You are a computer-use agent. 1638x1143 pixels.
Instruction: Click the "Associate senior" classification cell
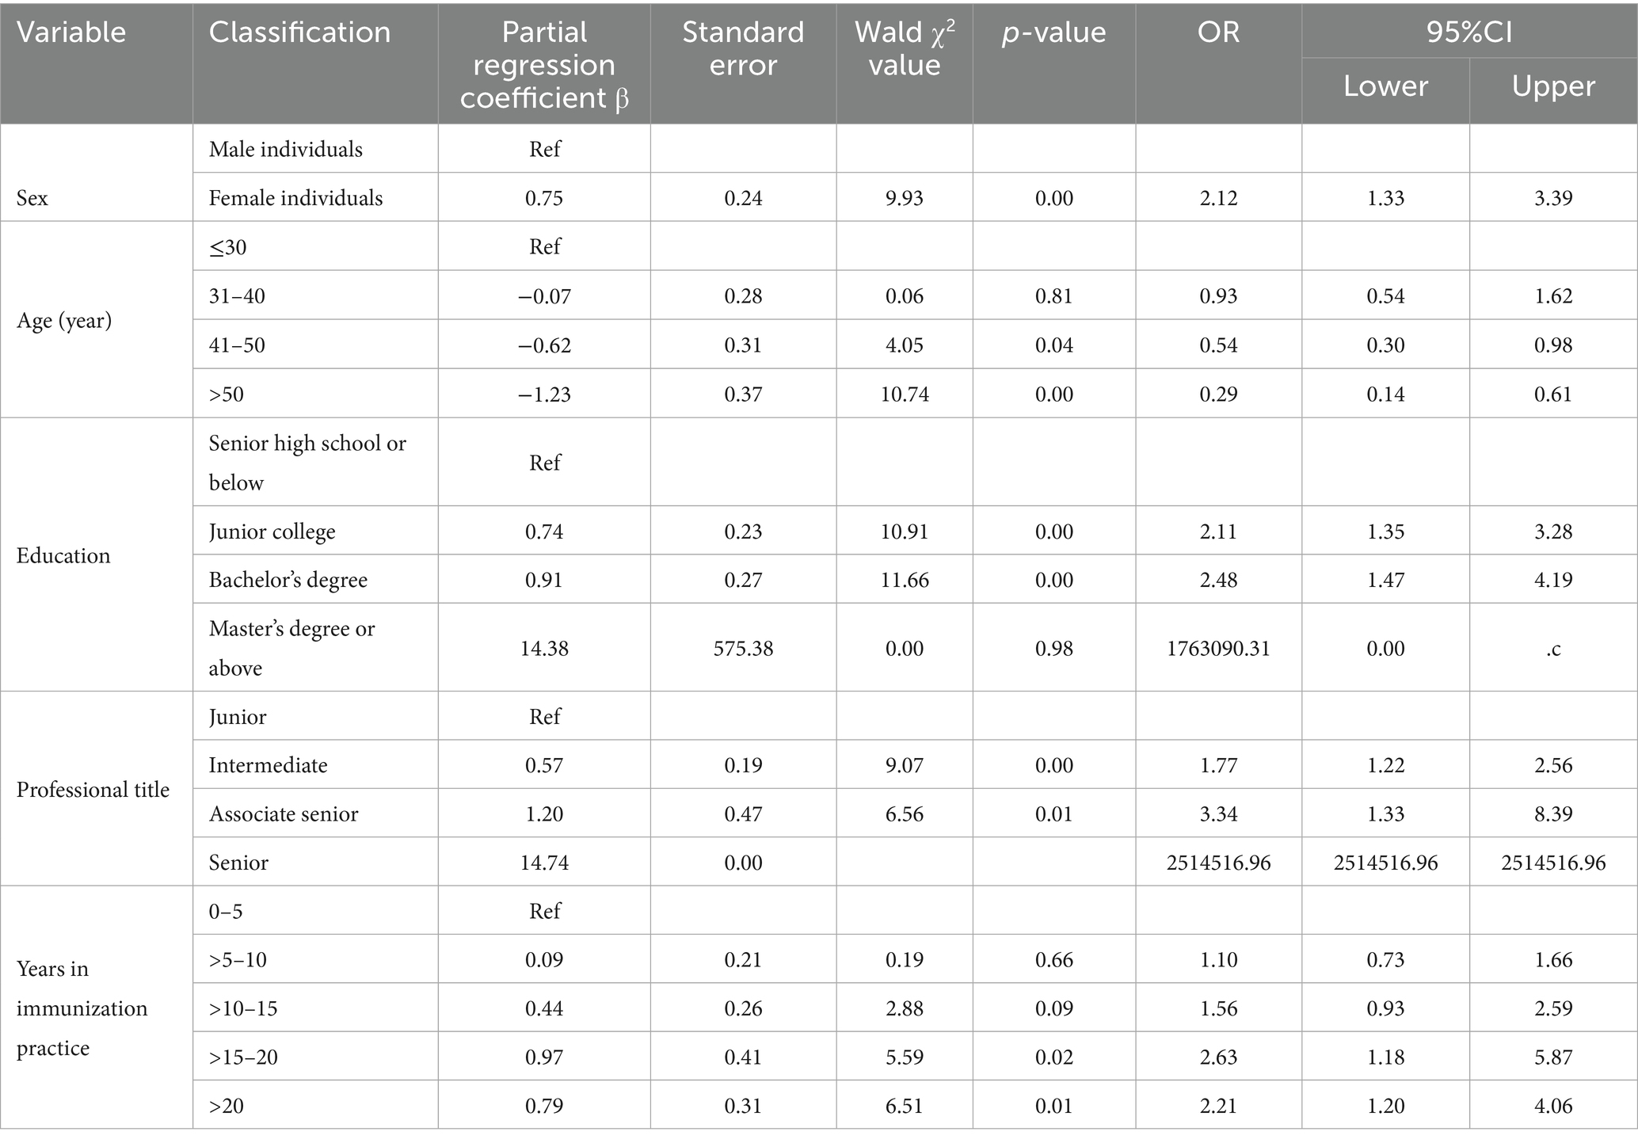tap(284, 814)
